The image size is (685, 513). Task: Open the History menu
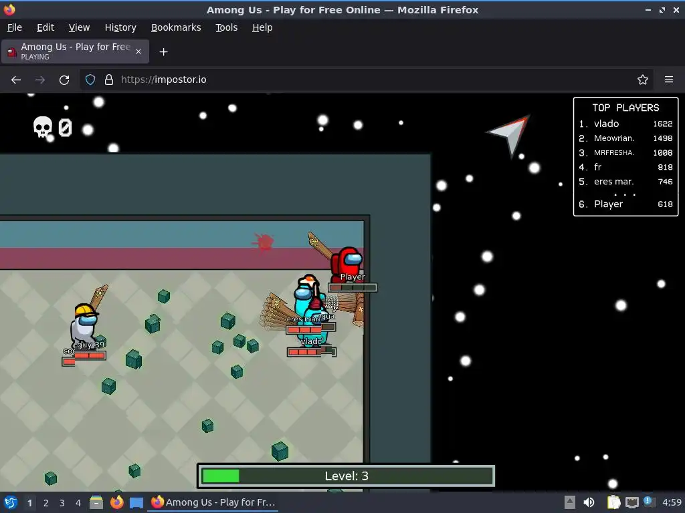120,27
